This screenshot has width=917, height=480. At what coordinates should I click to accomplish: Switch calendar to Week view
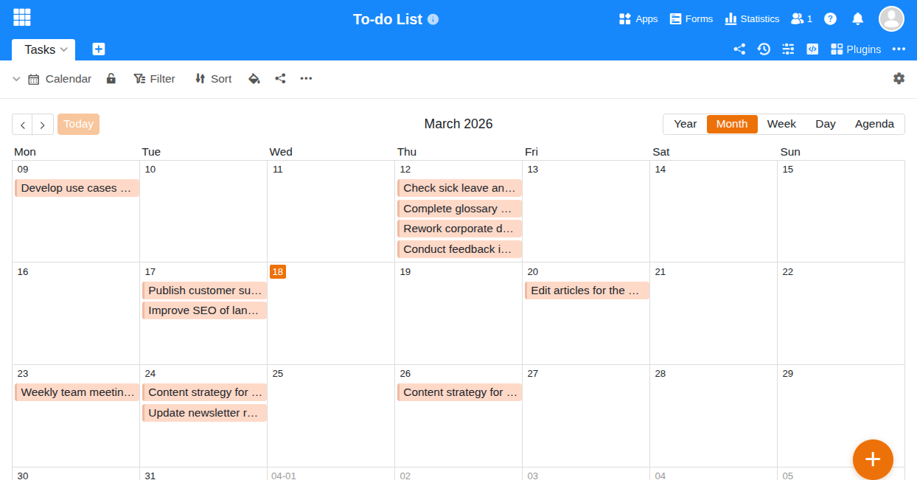tap(781, 124)
